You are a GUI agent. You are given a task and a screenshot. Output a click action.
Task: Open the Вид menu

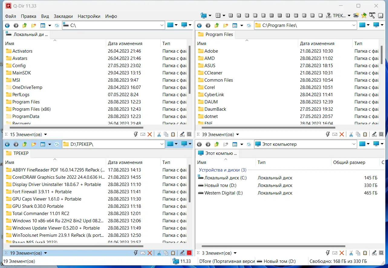coord(45,16)
